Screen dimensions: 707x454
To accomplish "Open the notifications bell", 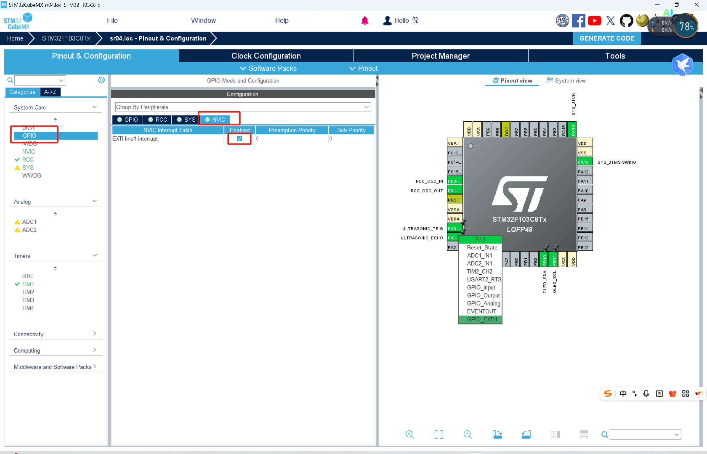I will pyautogui.click(x=365, y=20).
